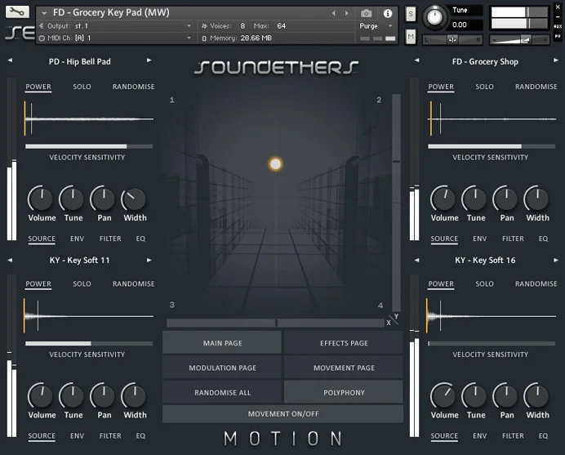The height and width of the screenshot is (455, 565).
Task: Click the Width knob of PD - Hip Bell Pad
Action: [134, 199]
